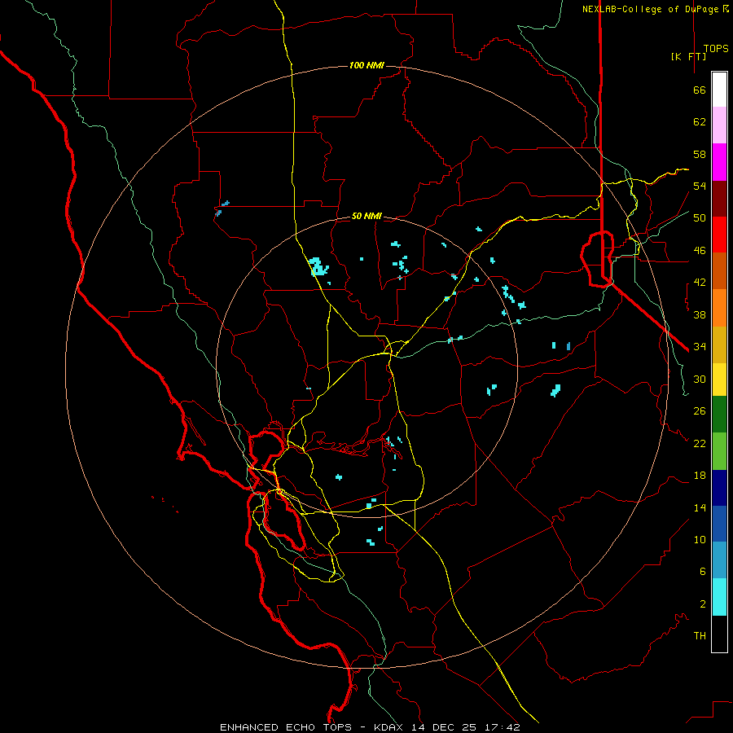The width and height of the screenshot is (733, 733).
Task: Click the legend value "62"
Action: [700, 122]
